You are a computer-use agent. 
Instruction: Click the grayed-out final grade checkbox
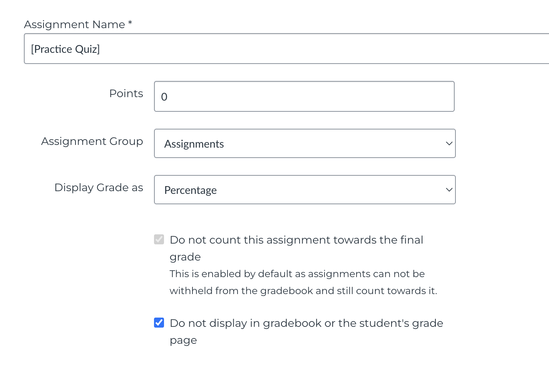point(159,239)
